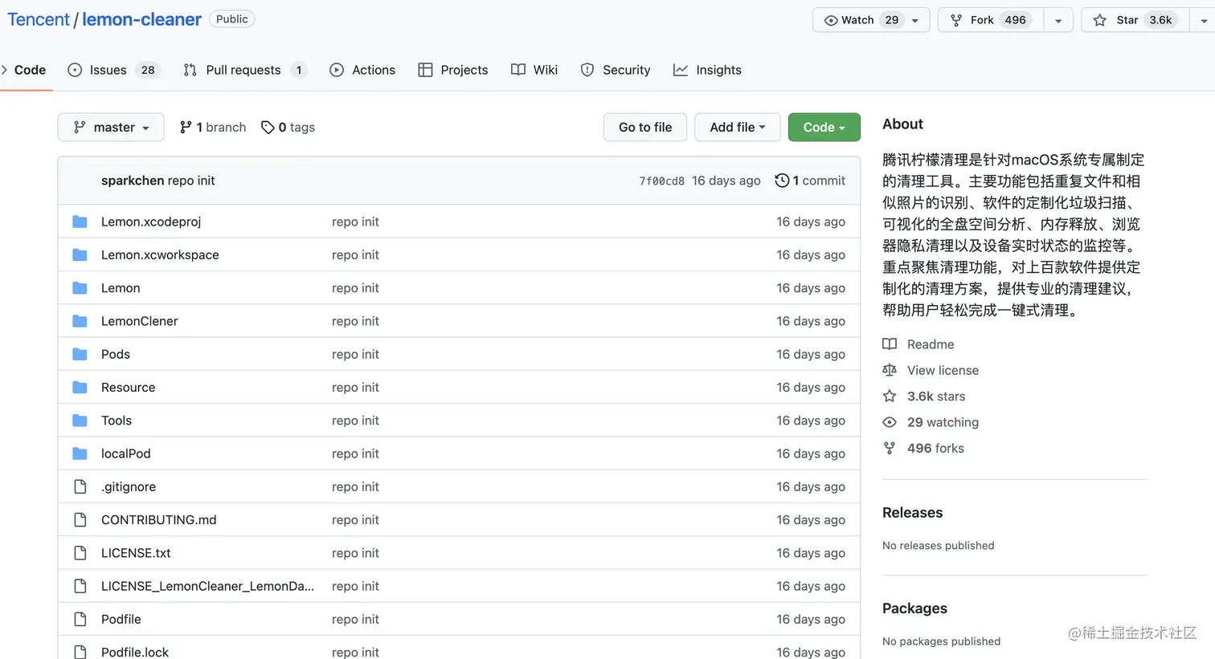Open the Lemon.xcodeproj folder icon

click(80, 222)
